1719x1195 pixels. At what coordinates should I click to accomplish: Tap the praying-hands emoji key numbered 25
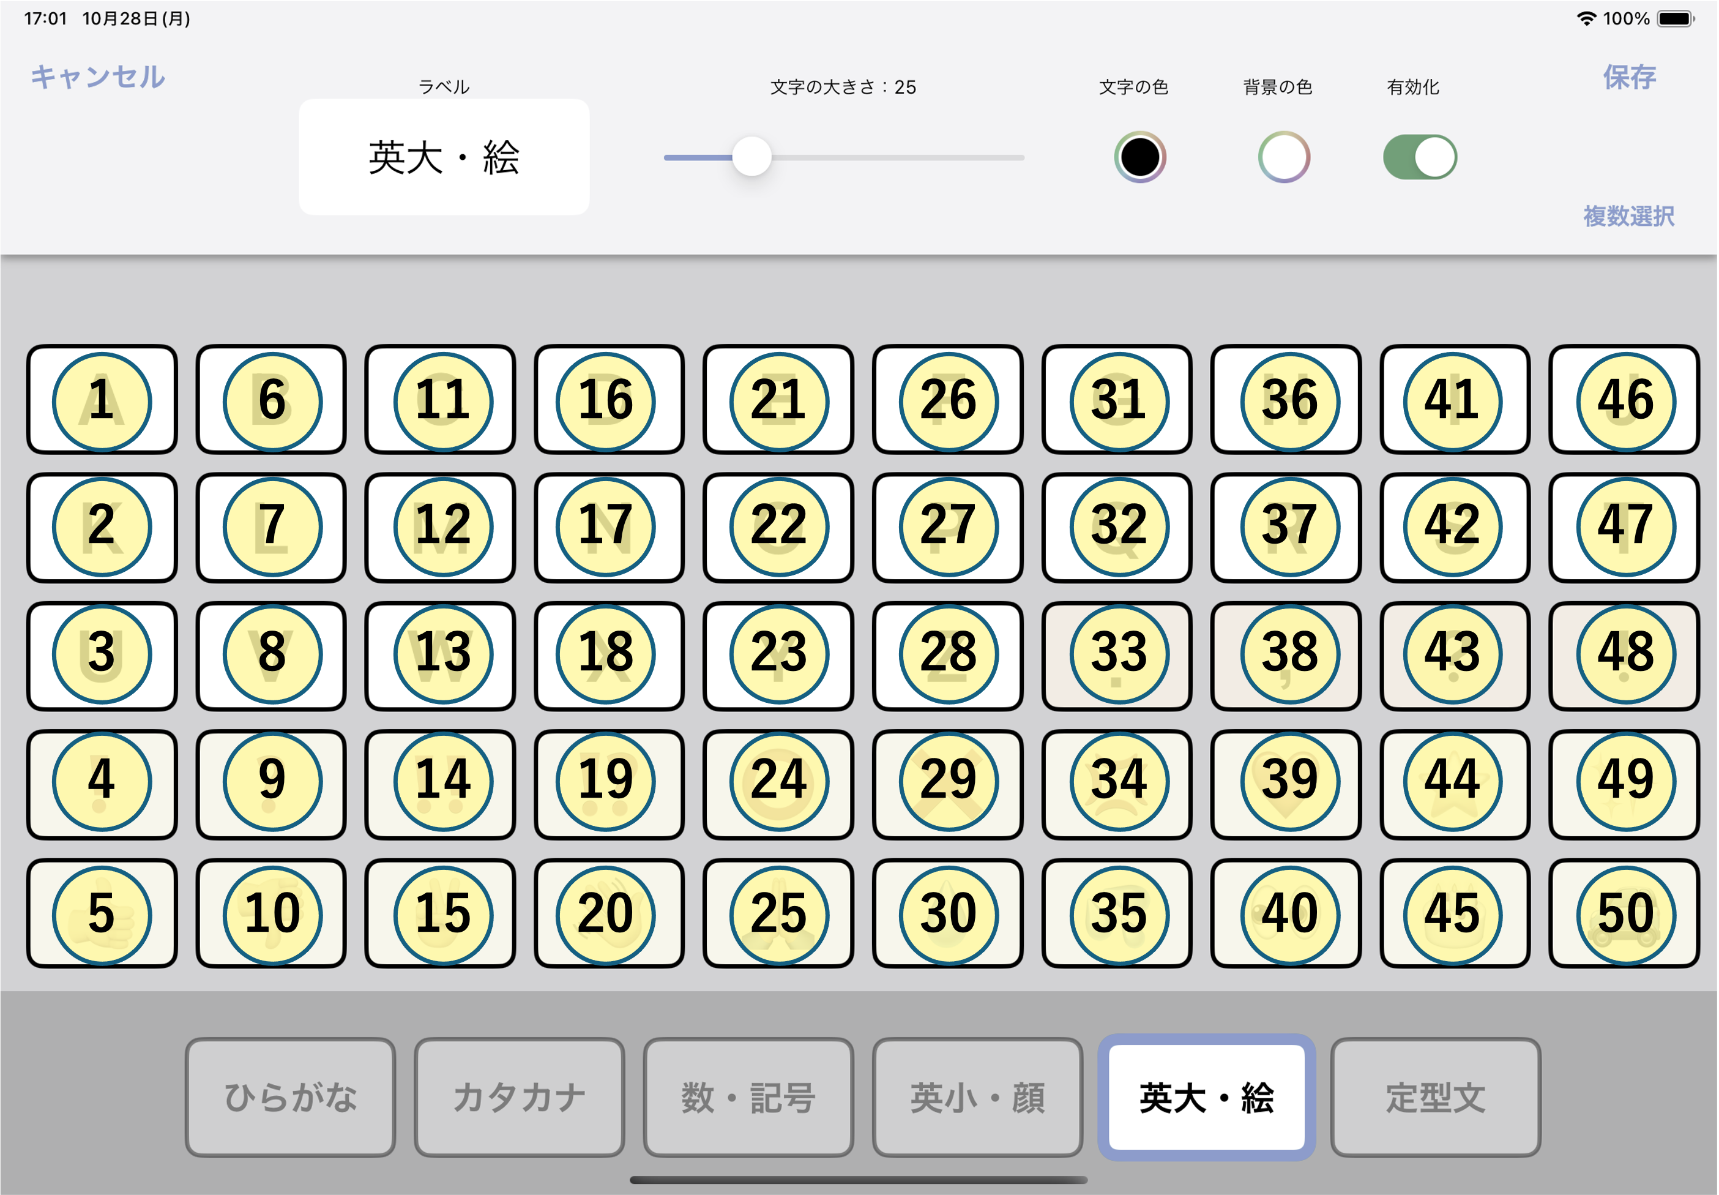pyautogui.click(x=778, y=912)
